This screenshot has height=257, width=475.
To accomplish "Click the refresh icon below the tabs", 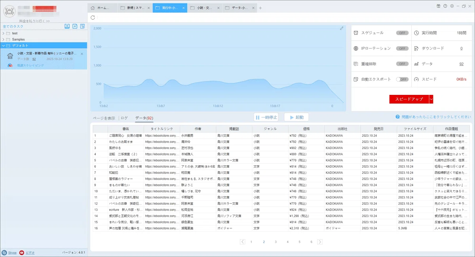I will pyautogui.click(x=93, y=17).
